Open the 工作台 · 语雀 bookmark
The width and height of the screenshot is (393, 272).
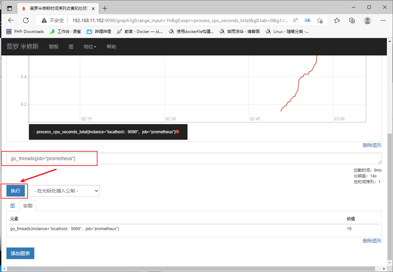click(x=65, y=31)
